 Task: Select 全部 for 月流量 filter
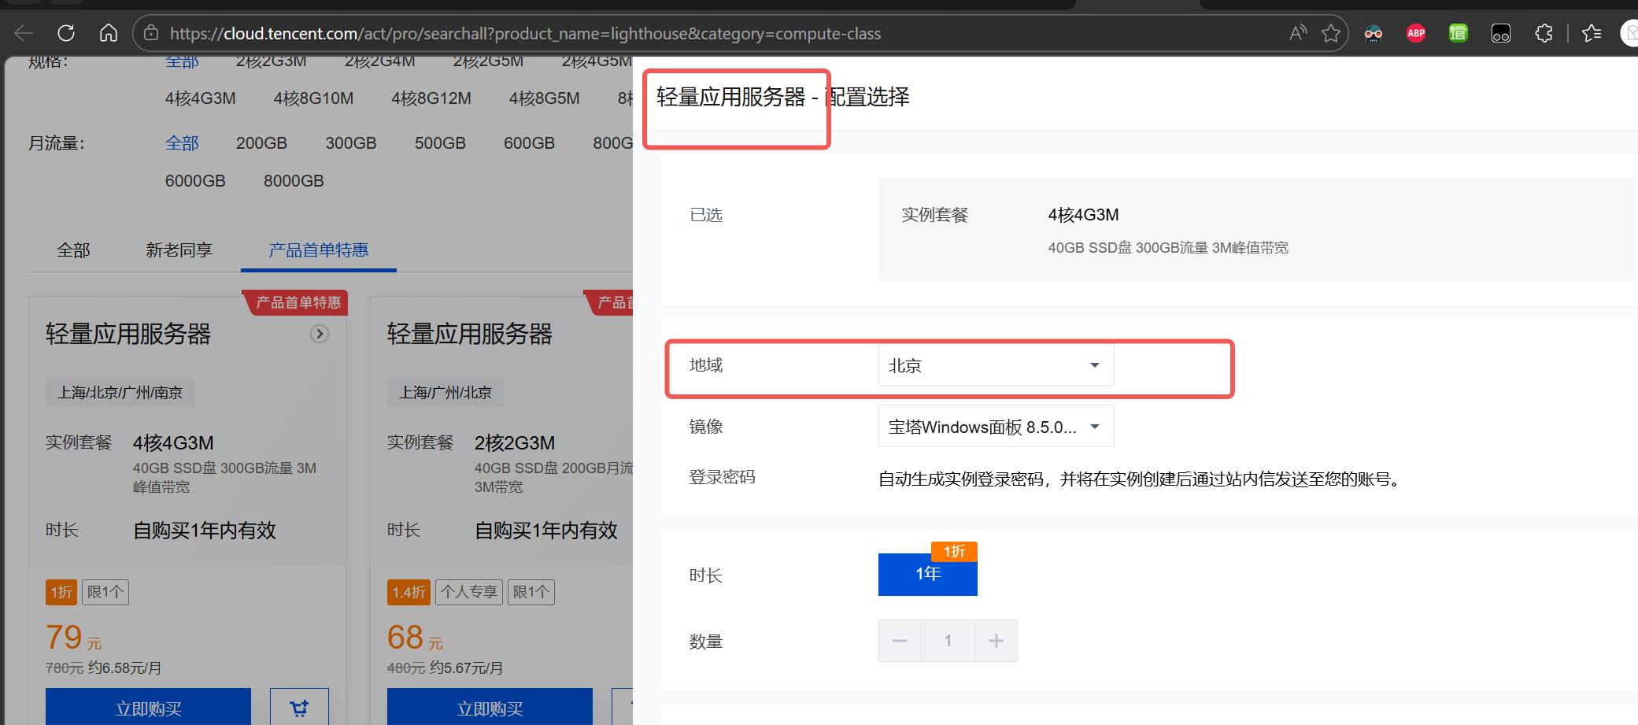coord(182,143)
